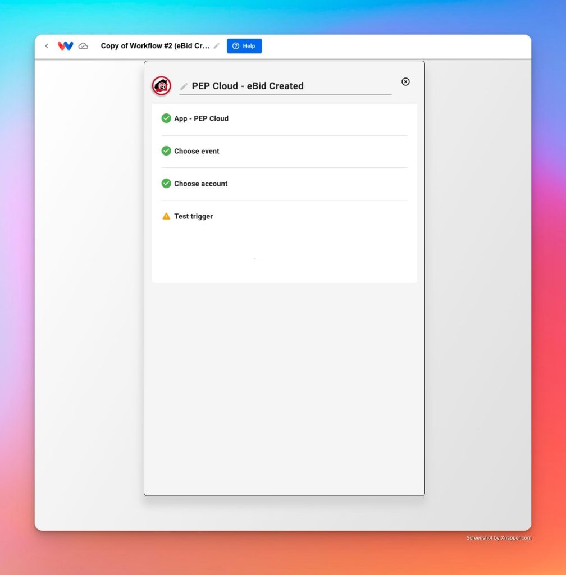This screenshot has width=566, height=575.
Task: Click warning triangle beside Test trigger
Action: point(166,216)
